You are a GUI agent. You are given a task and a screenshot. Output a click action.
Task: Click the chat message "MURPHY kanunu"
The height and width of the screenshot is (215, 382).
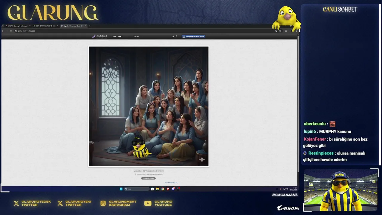(x=335, y=131)
